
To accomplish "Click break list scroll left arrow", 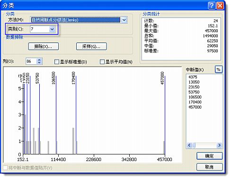I will pos(189,145).
